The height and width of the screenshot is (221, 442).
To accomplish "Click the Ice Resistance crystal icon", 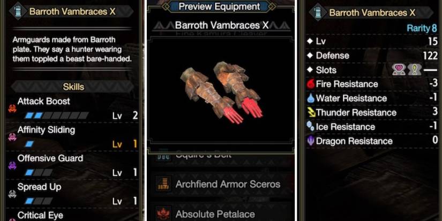I will [311, 127].
